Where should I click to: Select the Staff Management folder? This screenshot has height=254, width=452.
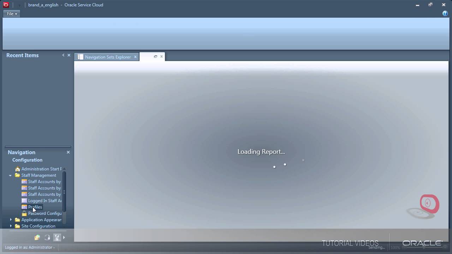(x=35, y=175)
